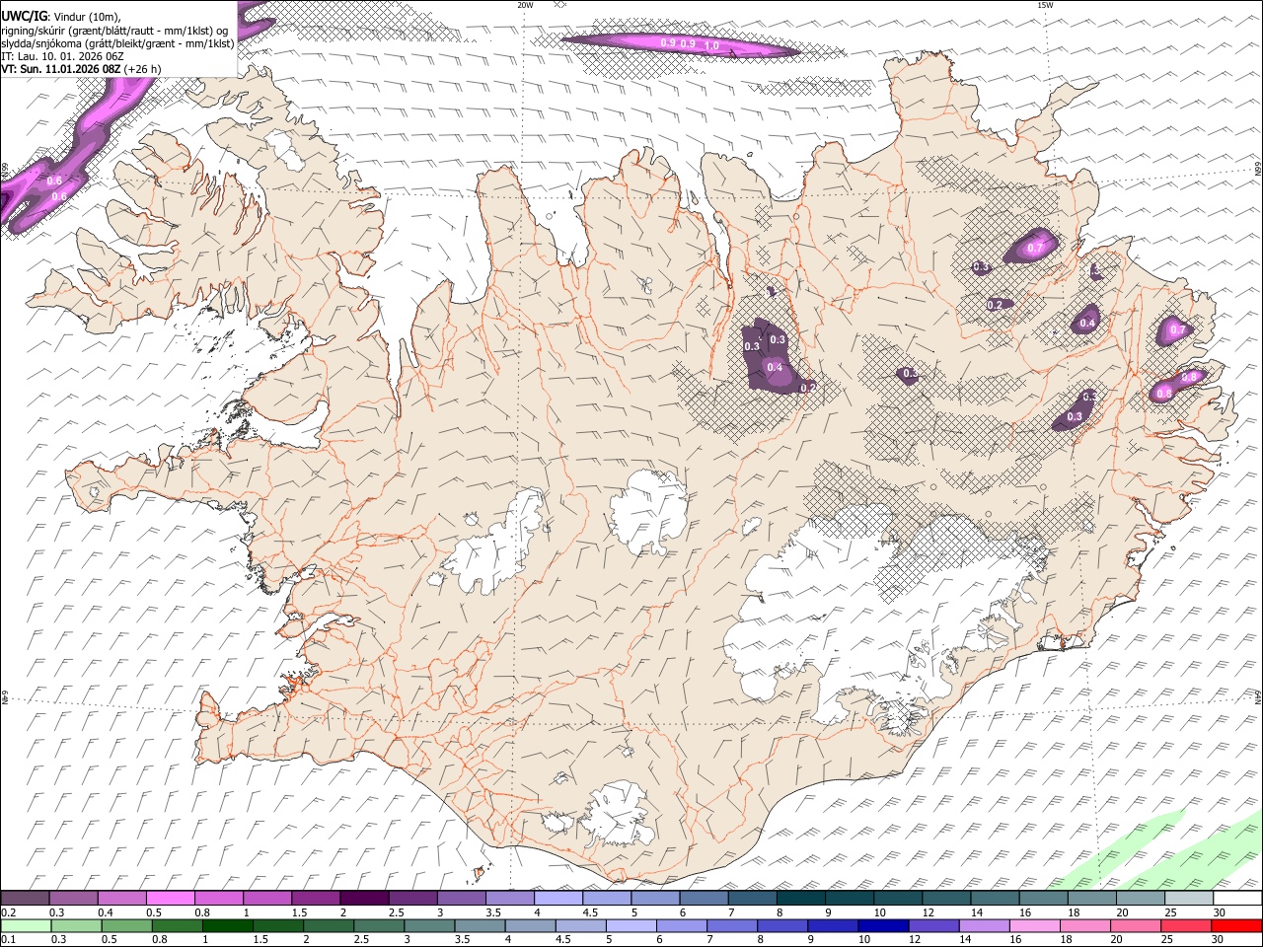Click the valid time 'VT: Sun. 11.01.2026 08Z'
The height and width of the screenshot is (947, 1263).
(x=61, y=69)
